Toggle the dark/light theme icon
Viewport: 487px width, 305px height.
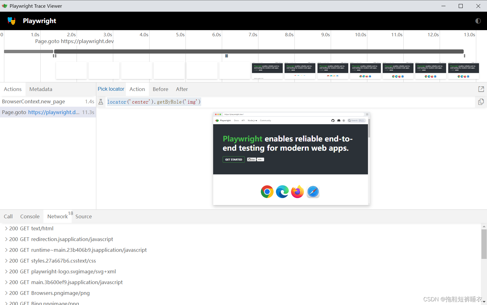point(478,21)
